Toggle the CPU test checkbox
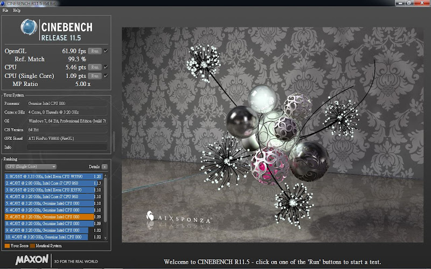Image resolution: width=431 pixels, height=269 pixels. point(106,67)
